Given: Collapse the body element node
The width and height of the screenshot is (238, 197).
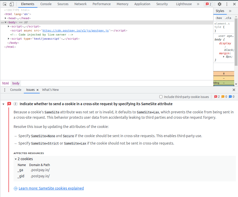Looking at the screenshot, I should [x=5, y=23].
